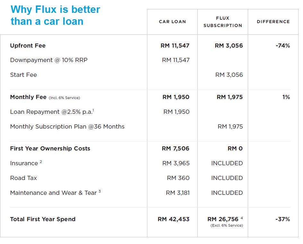The width and height of the screenshot is (303, 244).
Task: Click Monthly Subscription Plan @36 Months label
Action: pyautogui.click(x=67, y=127)
